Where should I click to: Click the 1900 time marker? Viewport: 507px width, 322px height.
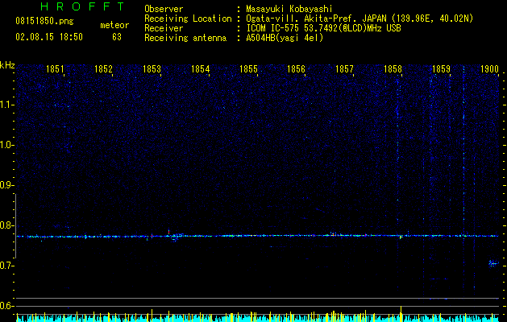489,69
